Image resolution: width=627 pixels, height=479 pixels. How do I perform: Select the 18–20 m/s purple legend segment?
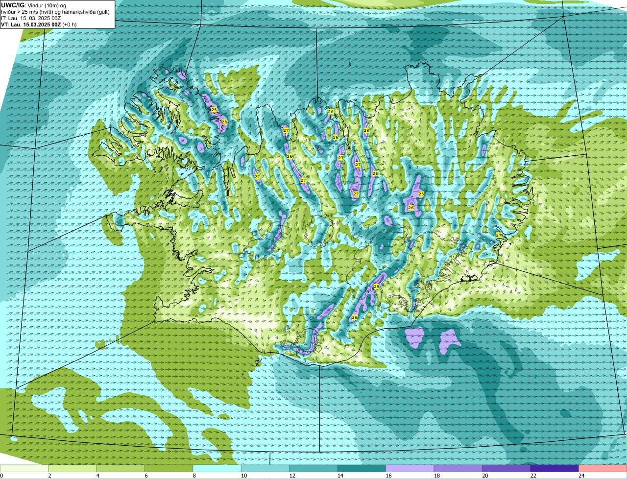click(458, 469)
